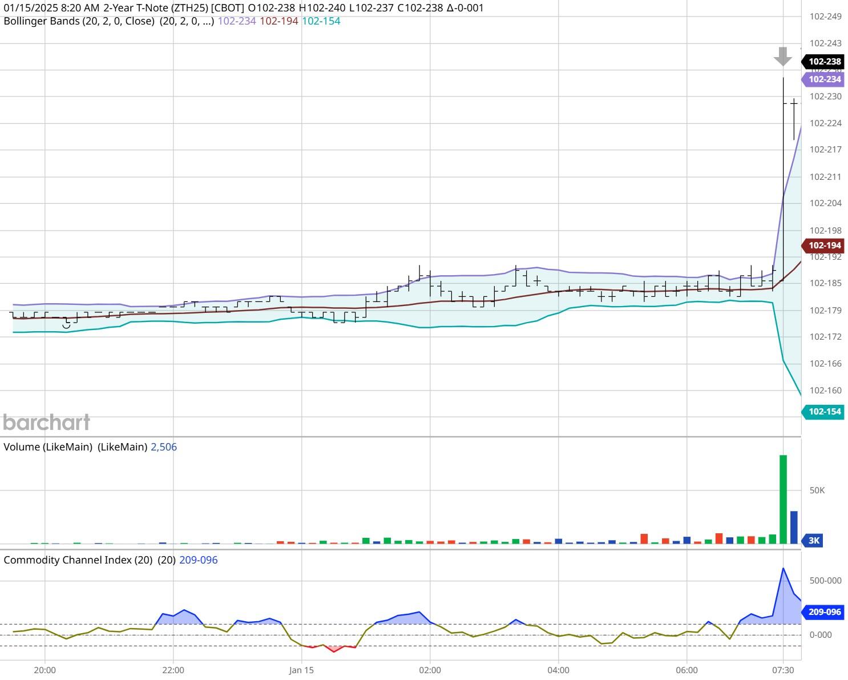Click the 04:00 time axis label
The image size is (848, 680).
[558, 670]
